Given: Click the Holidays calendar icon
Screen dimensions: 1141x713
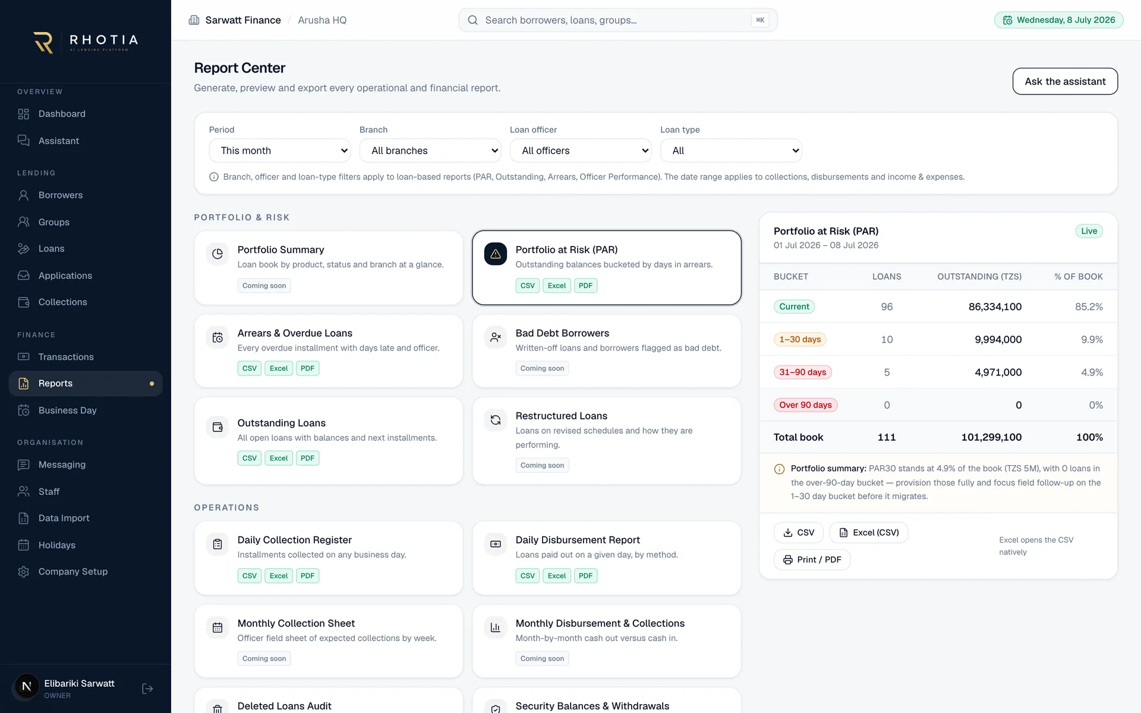Looking at the screenshot, I should coord(24,545).
